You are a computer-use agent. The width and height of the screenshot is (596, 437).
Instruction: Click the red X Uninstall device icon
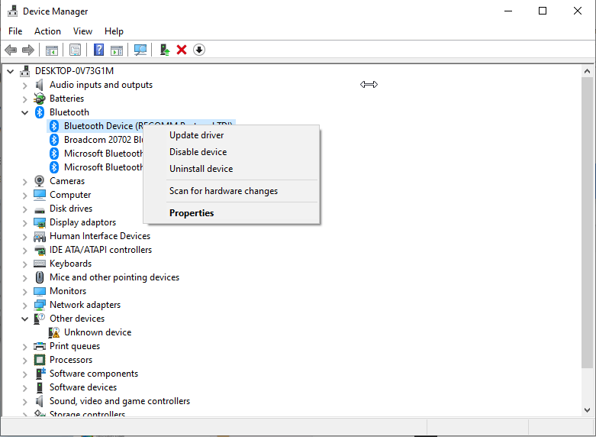pos(182,50)
